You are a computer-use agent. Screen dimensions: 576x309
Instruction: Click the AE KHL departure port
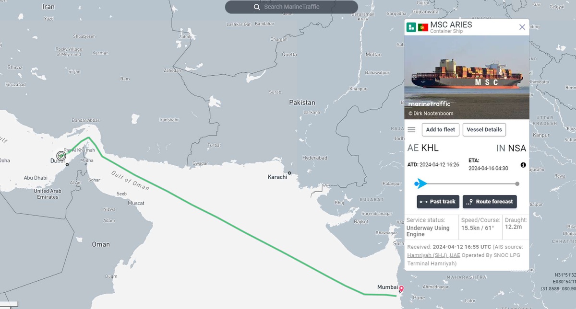(423, 148)
